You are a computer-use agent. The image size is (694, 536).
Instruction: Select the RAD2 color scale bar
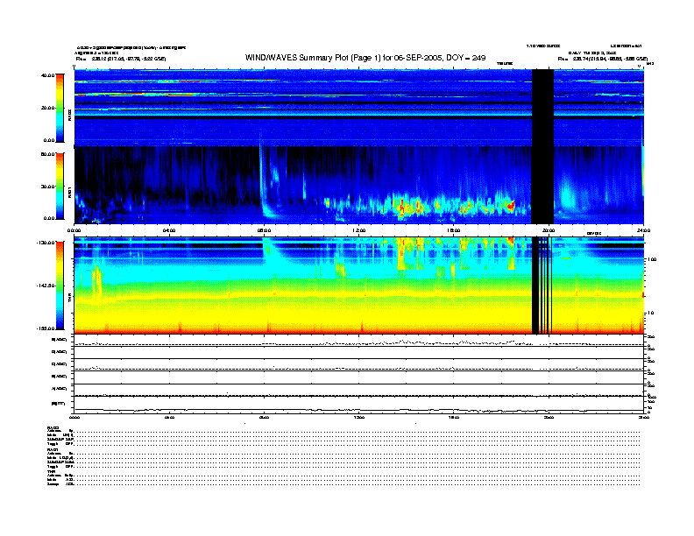coord(60,108)
